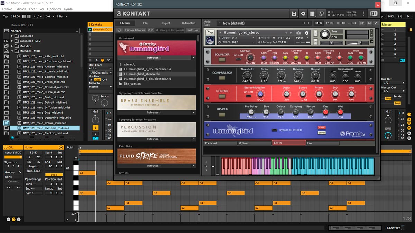Click the first sidebar category icon next to Nombre

(7, 31)
